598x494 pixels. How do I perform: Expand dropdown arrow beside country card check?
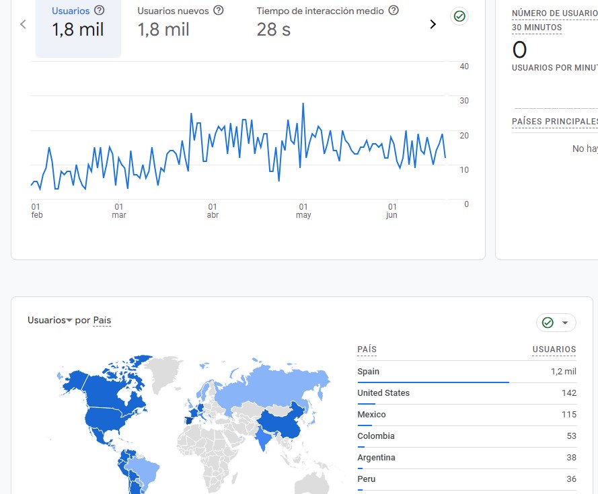point(565,323)
